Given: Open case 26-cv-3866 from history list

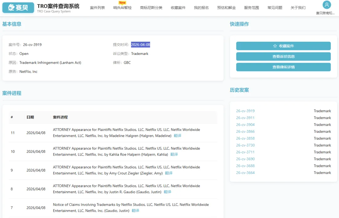Looking at the screenshot, I should 245,132.
